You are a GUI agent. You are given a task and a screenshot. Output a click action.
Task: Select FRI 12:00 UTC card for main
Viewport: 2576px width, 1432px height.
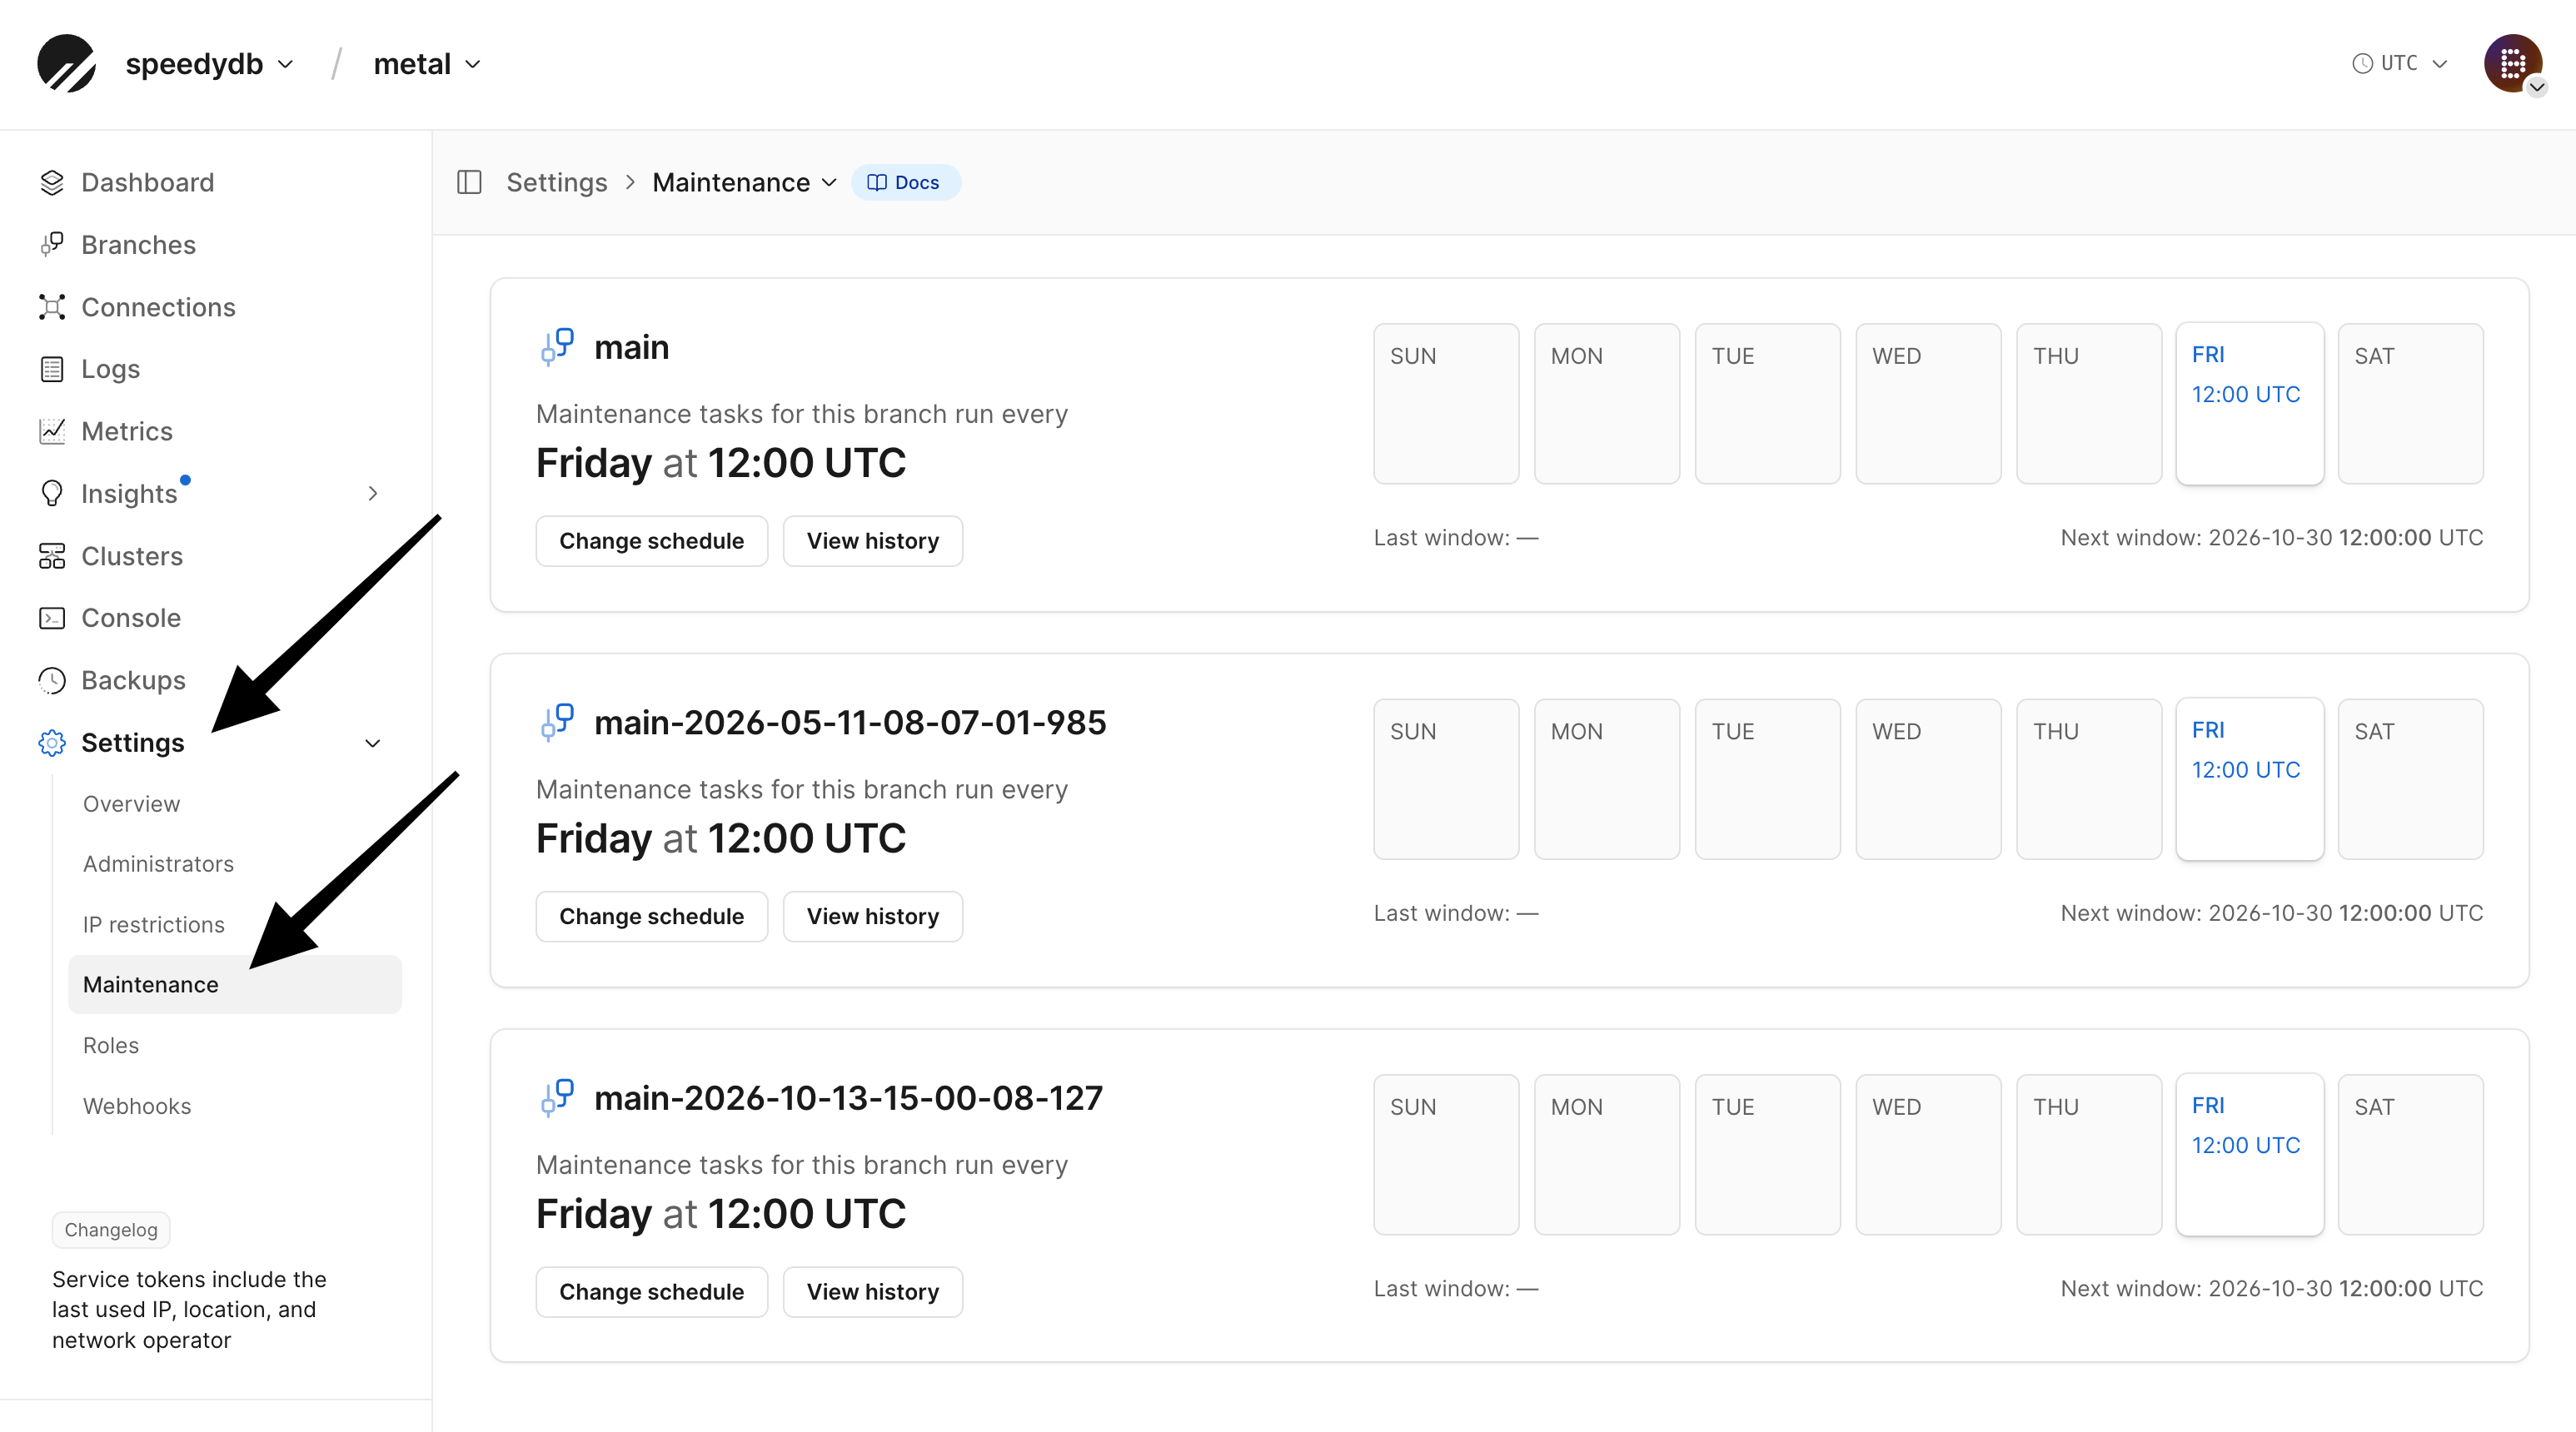[2249, 403]
